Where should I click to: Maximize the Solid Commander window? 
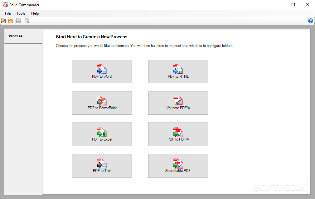[x=293, y=5]
